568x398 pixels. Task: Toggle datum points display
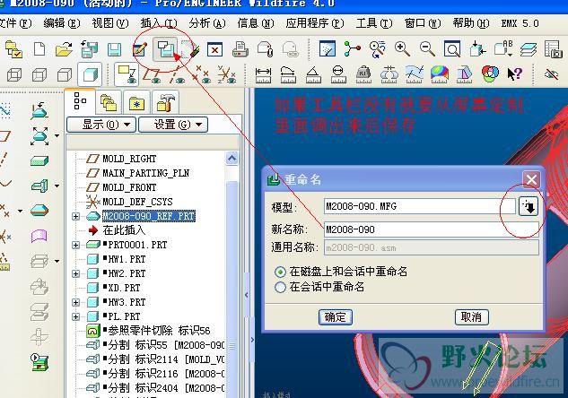202,74
